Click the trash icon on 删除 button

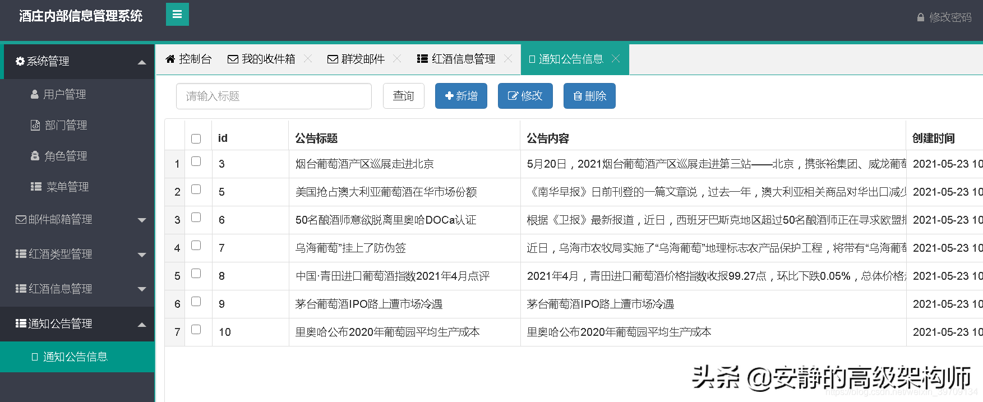tap(578, 96)
